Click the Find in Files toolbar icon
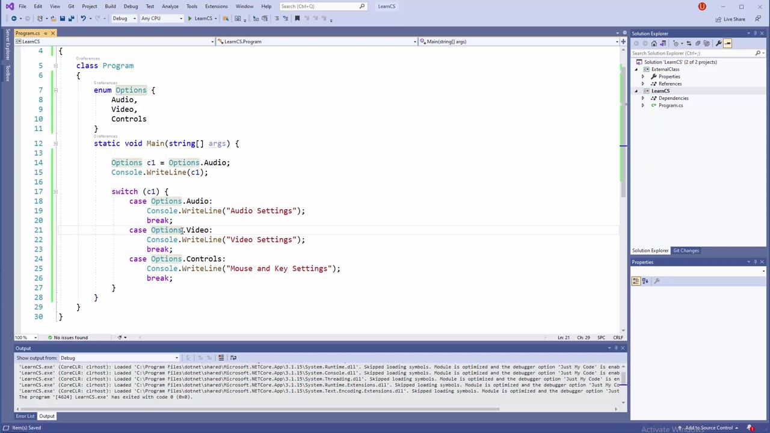The height and width of the screenshot is (433, 770). pyautogui.click(x=226, y=19)
